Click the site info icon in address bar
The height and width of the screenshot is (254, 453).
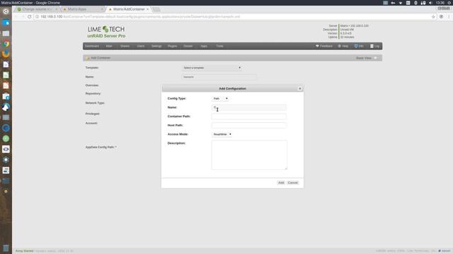point(37,17)
